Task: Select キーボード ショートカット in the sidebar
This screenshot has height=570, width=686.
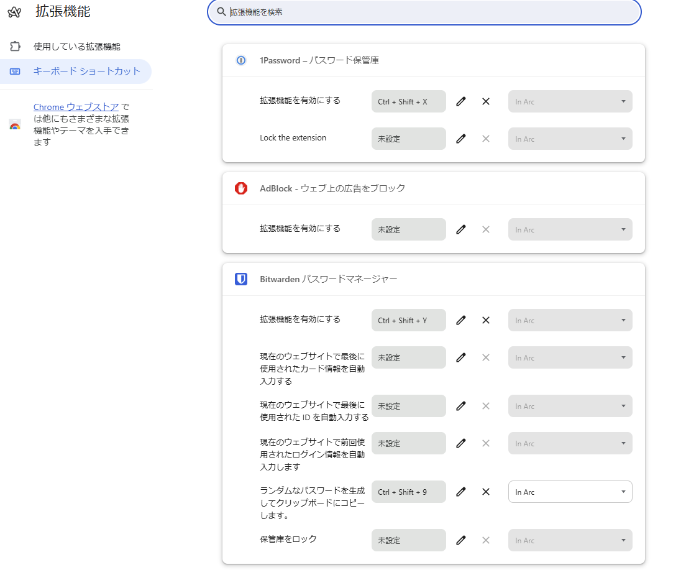Action: (76, 71)
